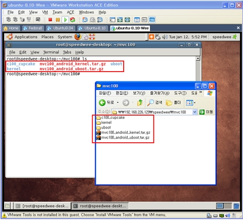The image size is (243, 220).
Task: Click the Up folder icon in Explorer toolbar
Action: coord(140,103)
